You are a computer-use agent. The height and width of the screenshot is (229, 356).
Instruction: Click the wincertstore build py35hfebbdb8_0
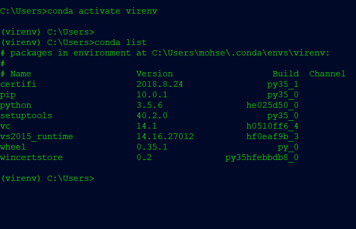click(x=262, y=157)
